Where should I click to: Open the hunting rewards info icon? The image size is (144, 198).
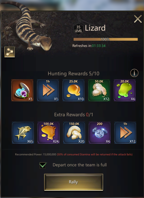pos(134,73)
